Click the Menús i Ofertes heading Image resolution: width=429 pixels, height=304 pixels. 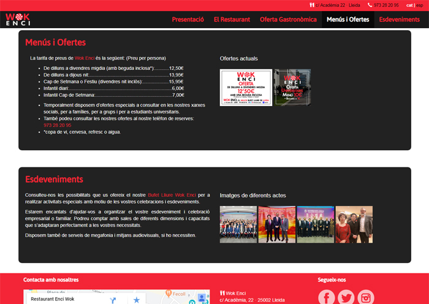click(56, 42)
